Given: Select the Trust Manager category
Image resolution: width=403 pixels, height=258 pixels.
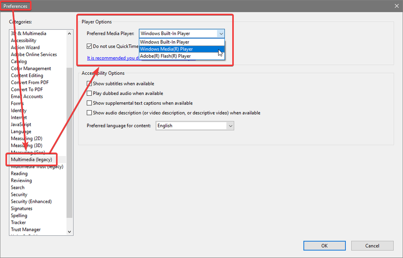Looking at the screenshot, I should [x=25, y=229].
